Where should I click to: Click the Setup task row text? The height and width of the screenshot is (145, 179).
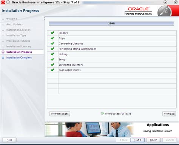coord(62,59)
